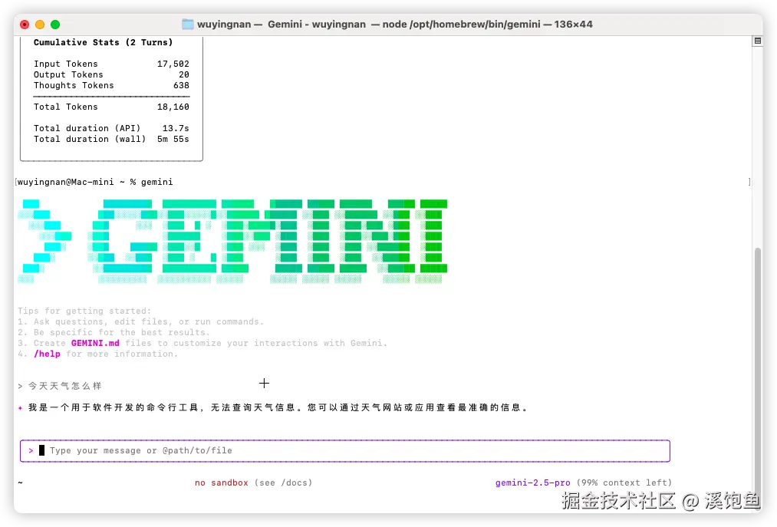Close the terminal window with the red button
This screenshot has width=777, height=527.
coord(25,25)
